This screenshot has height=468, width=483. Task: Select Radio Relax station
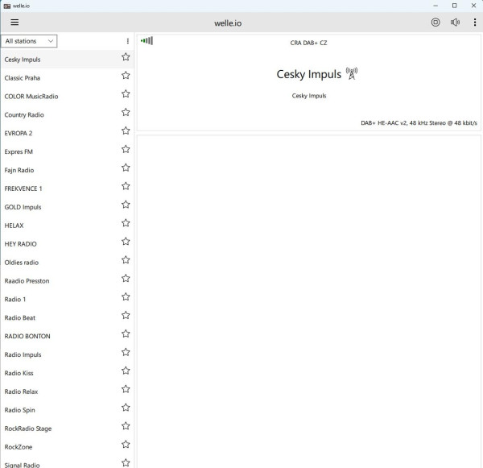pos(67,391)
